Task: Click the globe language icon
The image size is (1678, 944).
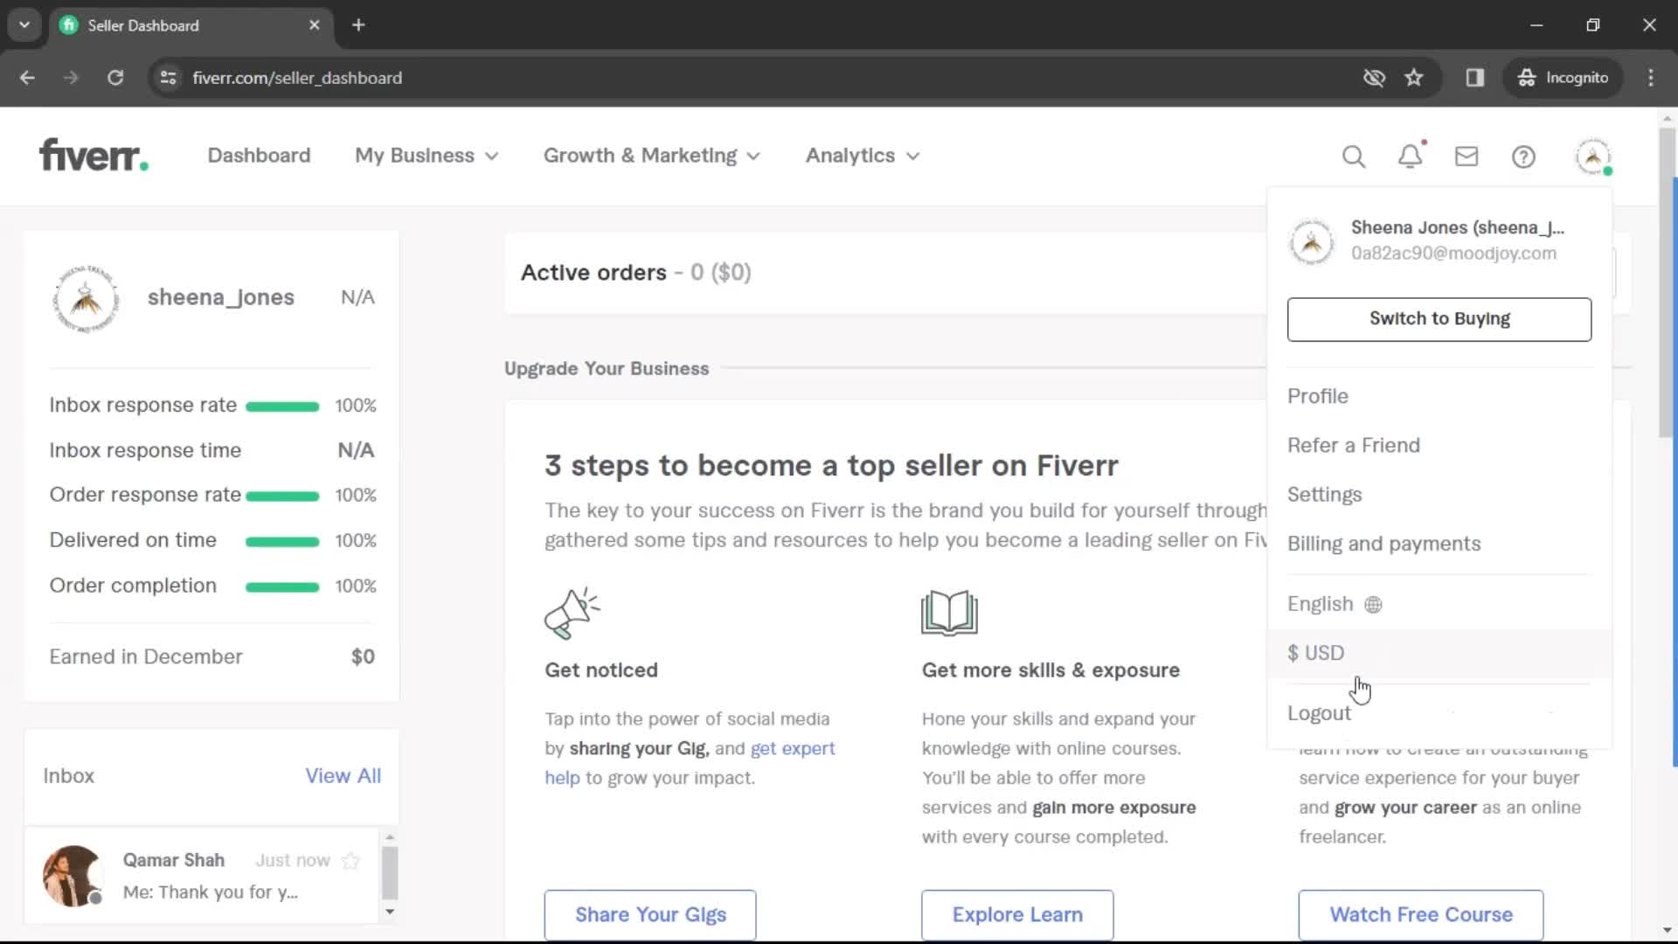Action: point(1374,604)
